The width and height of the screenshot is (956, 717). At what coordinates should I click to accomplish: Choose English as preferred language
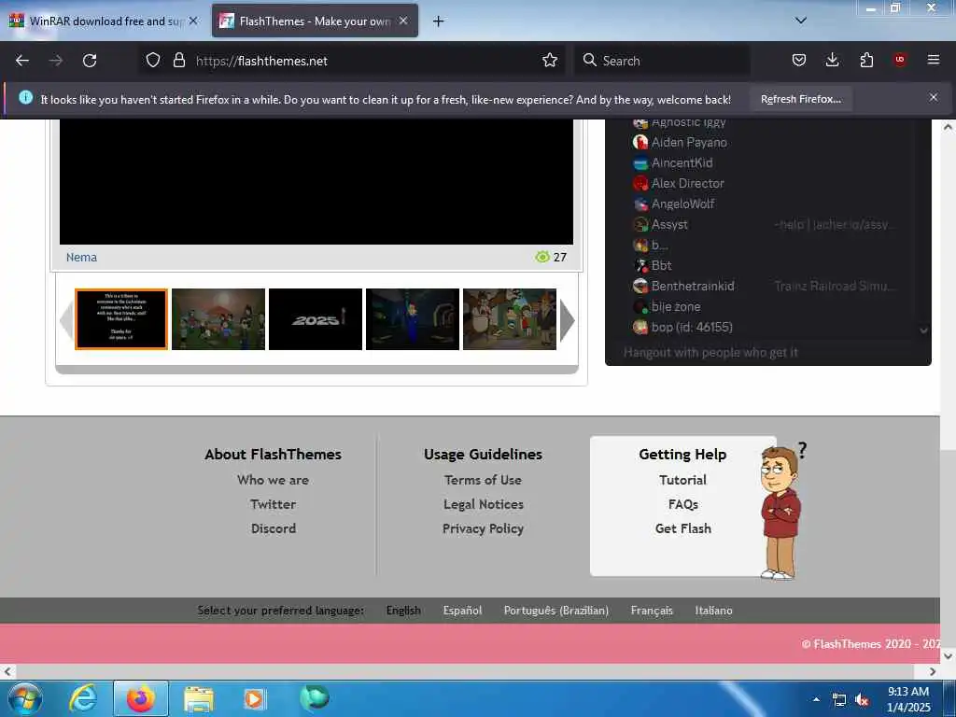403,611
